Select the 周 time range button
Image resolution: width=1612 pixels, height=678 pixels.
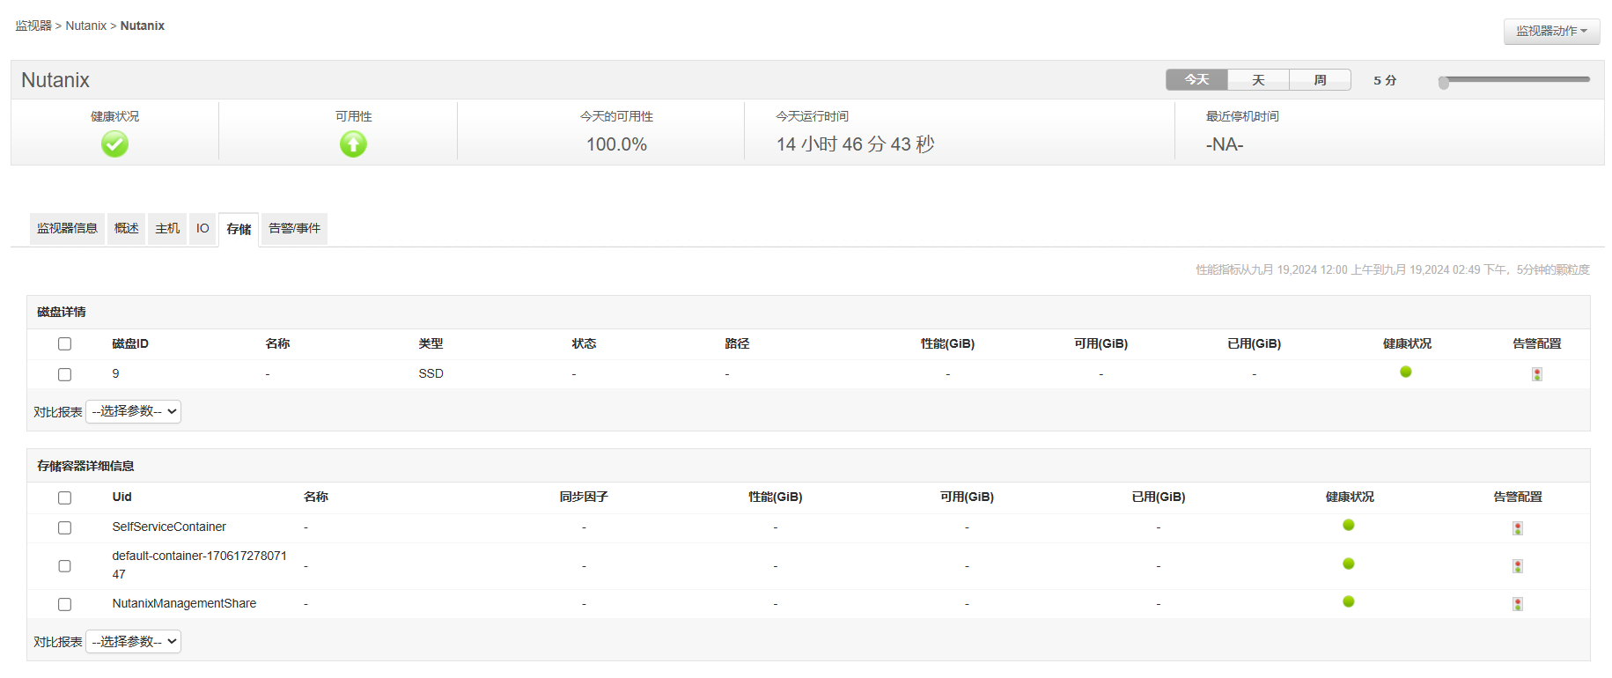coord(1320,80)
